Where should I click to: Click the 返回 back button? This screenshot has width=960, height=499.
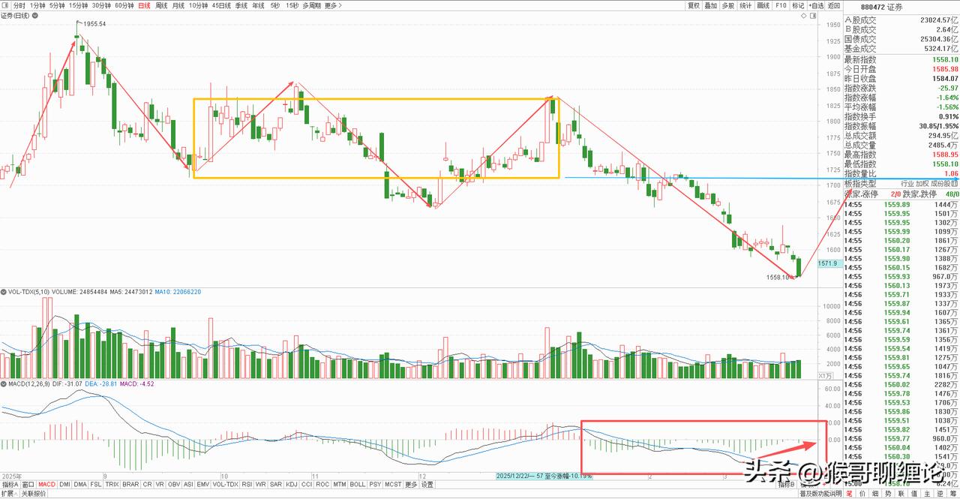click(x=834, y=5)
